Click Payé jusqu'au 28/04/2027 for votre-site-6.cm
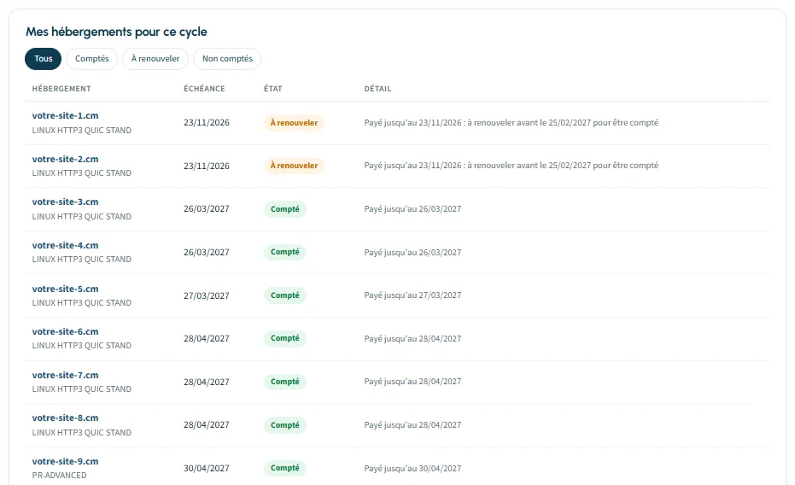 pyautogui.click(x=412, y=338)
